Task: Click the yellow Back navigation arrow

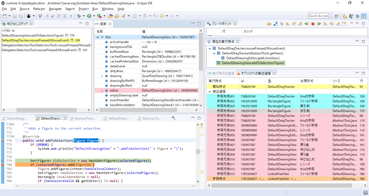Action: pyautogui.click(x=162, y=16)
